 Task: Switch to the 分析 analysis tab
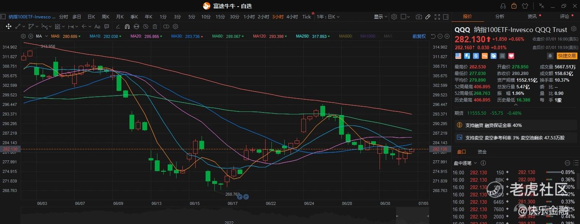(x=500, y=17)
